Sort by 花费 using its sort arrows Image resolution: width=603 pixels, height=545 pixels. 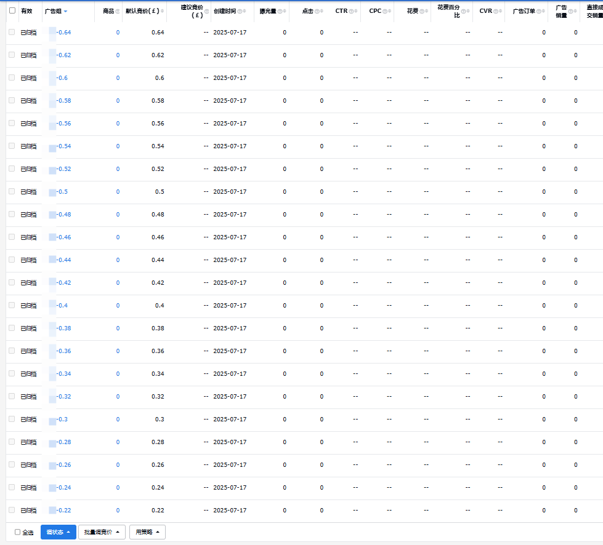(426, 12)
